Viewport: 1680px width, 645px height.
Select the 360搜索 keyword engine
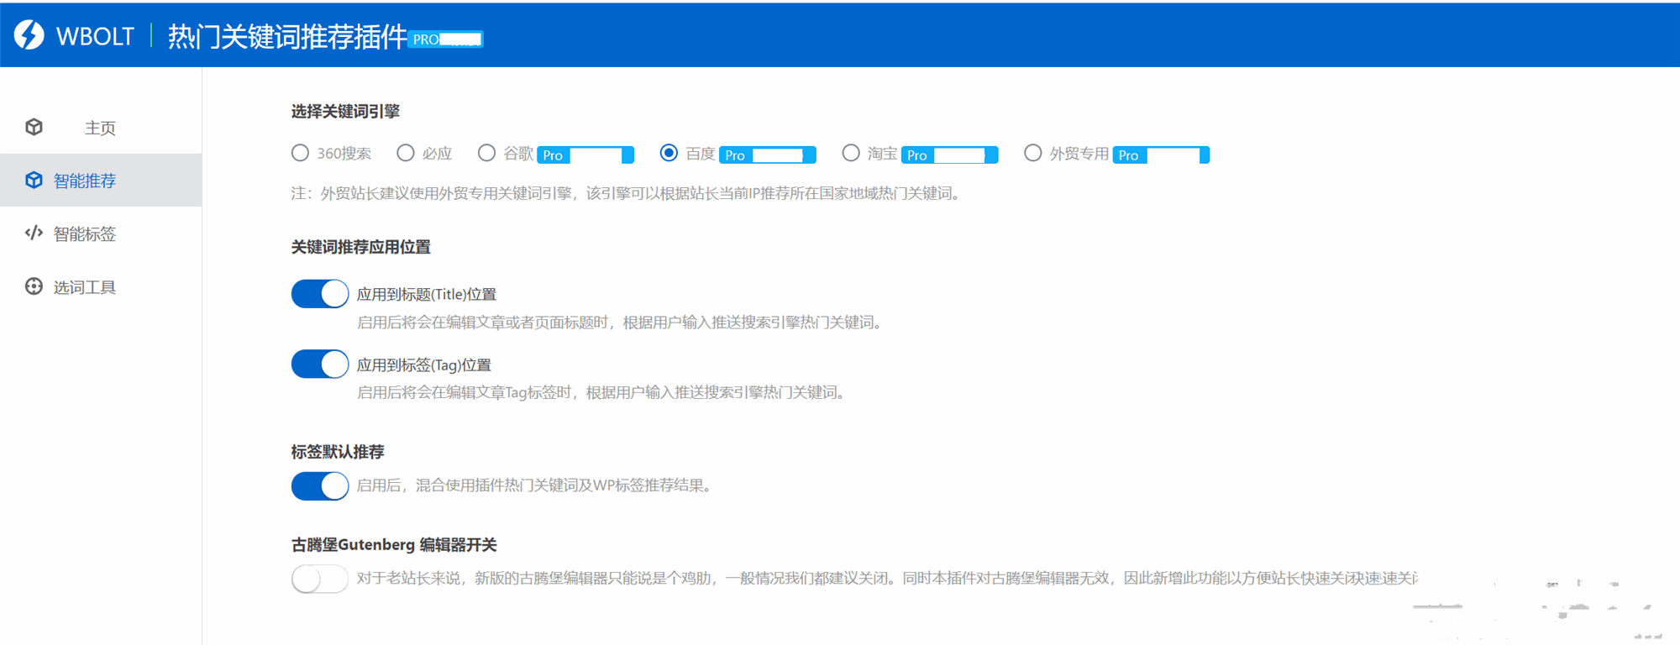301,153
